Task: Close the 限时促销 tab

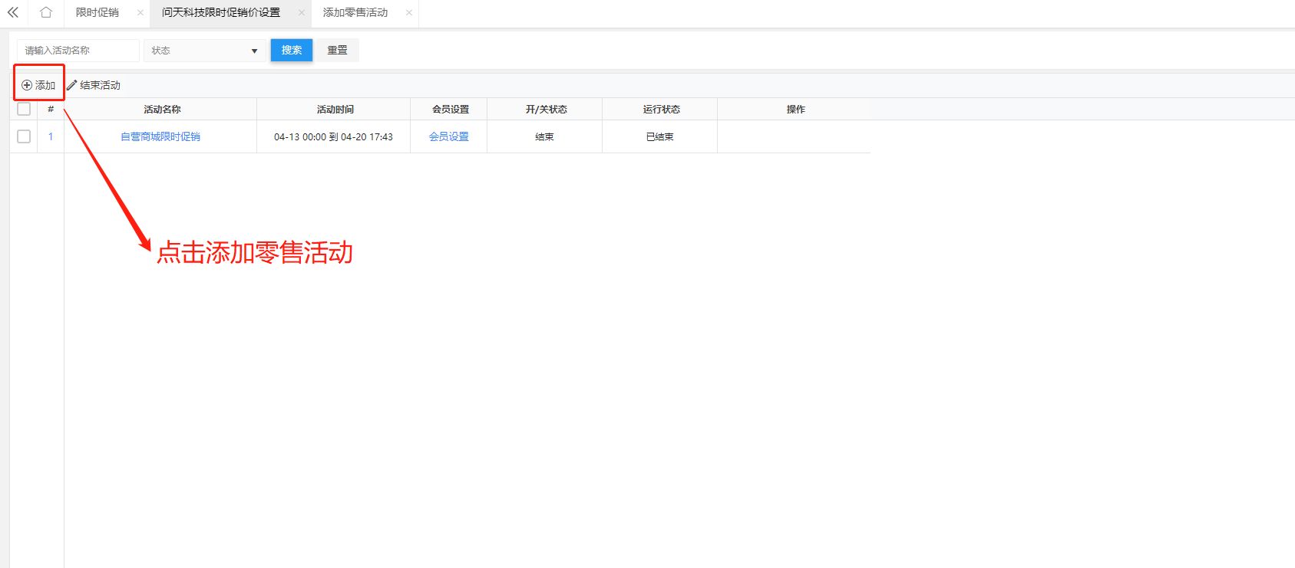Action: [x=140, y=12]
